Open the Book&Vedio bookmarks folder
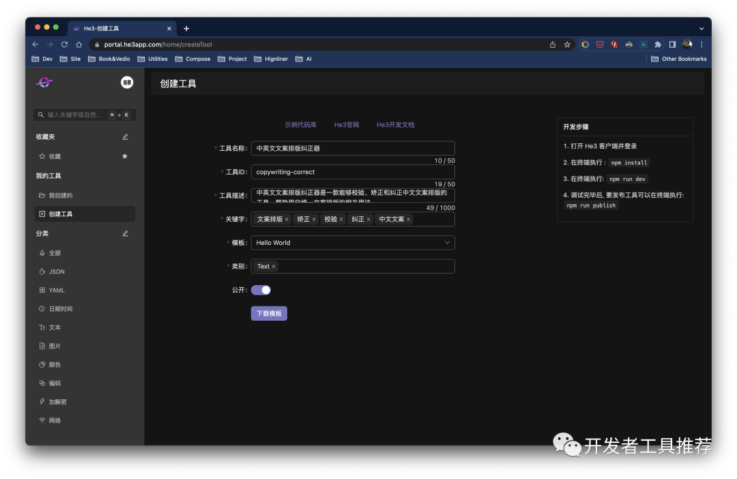737x479 pixels. tap(109, 59)
